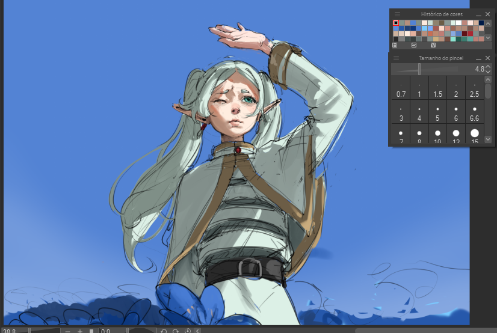Rotate canvas left in bottom bar
Viewport: 497px width, 333px height.
(164, 331)
